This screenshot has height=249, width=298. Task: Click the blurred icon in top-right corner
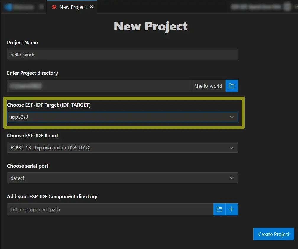[287, 7]
